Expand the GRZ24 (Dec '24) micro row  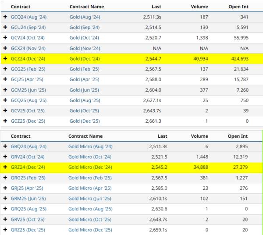5,167
